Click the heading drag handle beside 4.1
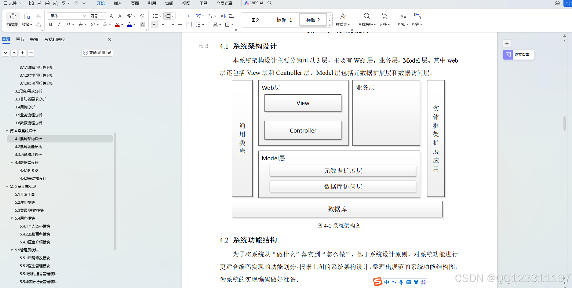This screenshot has width=572, height=288. [207, 46]
